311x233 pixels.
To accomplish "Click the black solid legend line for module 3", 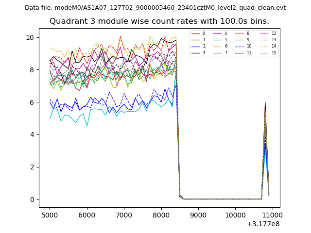I will pyautogui.click(x=195, y=52).
